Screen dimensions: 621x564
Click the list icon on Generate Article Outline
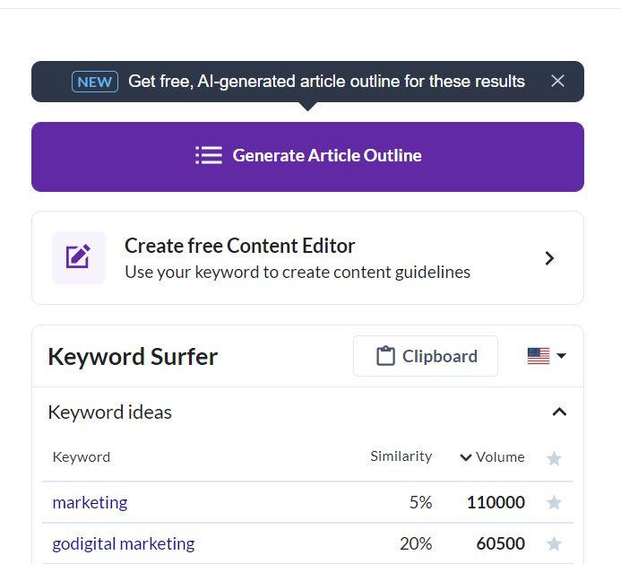coord(209,155)
